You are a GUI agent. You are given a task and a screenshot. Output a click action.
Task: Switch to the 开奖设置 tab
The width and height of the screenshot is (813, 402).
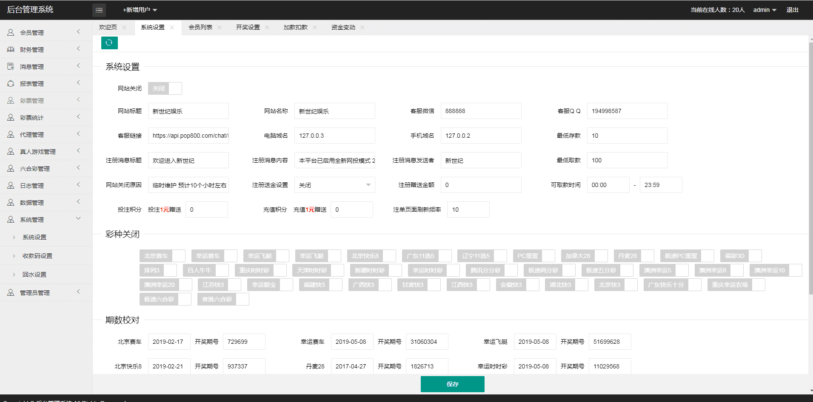pyautogui.click(x=248, y=28)
